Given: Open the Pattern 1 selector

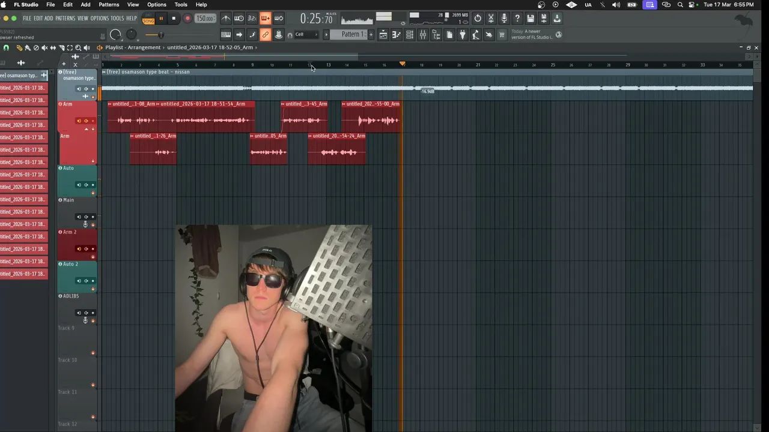Looking at the screenshot, I should click(348, 34).
